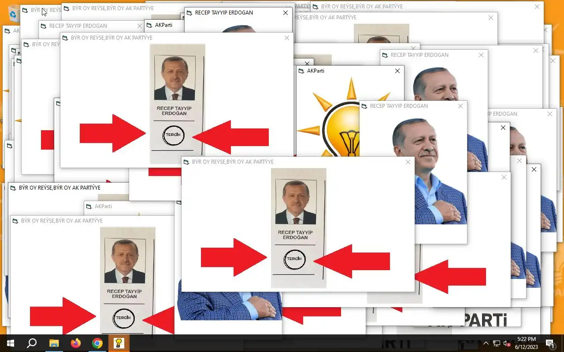Viewport: 564px width, 352px height.
Task: Open the network status tray icon
Action: (497, 343)
